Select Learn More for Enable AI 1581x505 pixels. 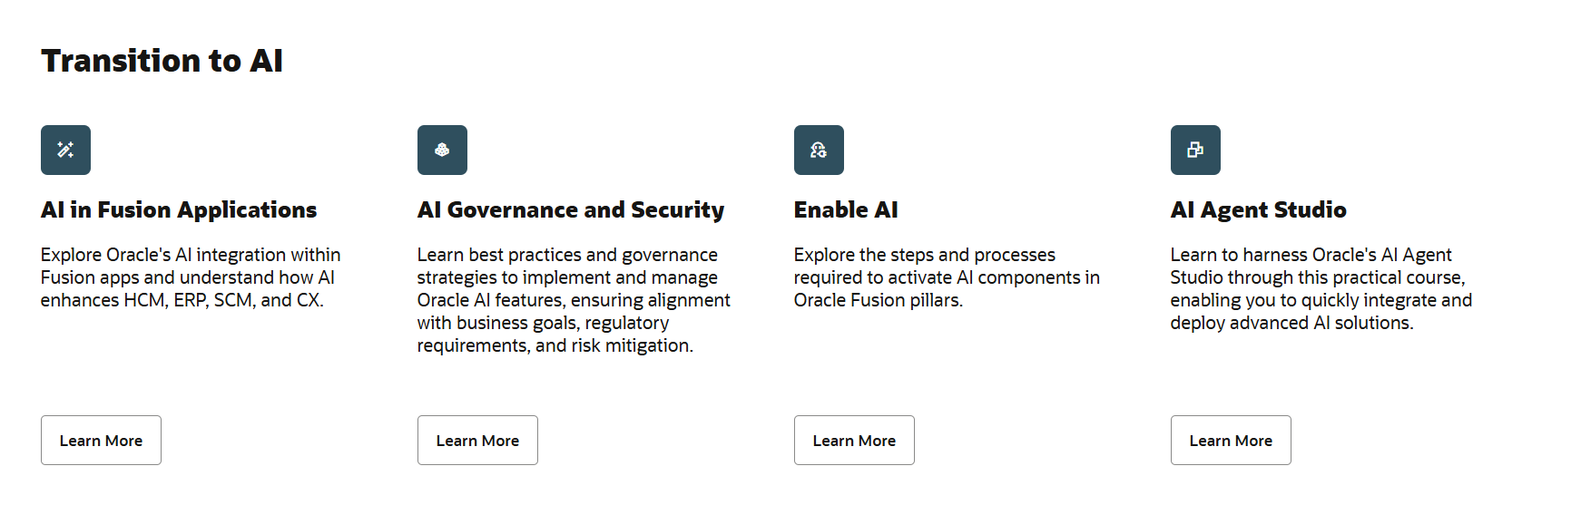coord(854,441)
